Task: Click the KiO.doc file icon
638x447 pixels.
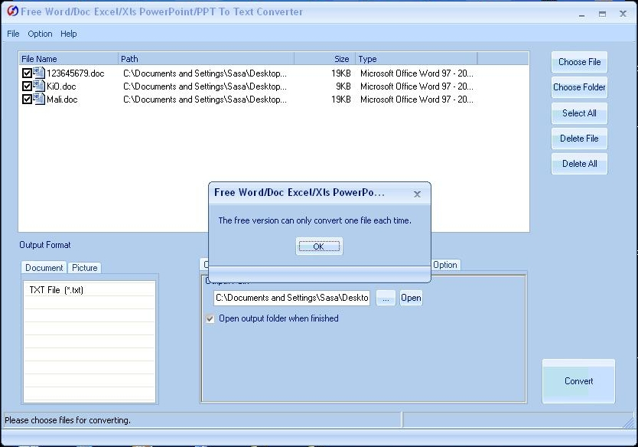Action: tap(39, 86)
